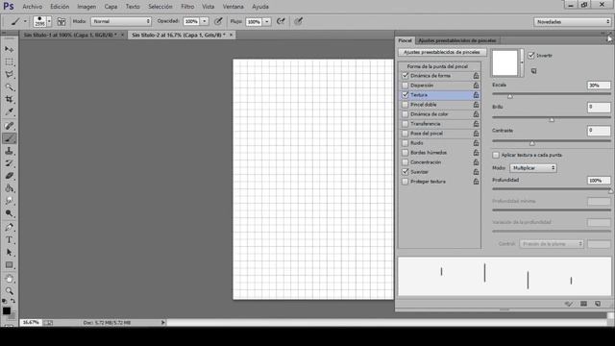Image resolution: width=615 pixels, height=346 pixels.
Task: Open the texture pattern picker arrow
Action: [522, 62]
